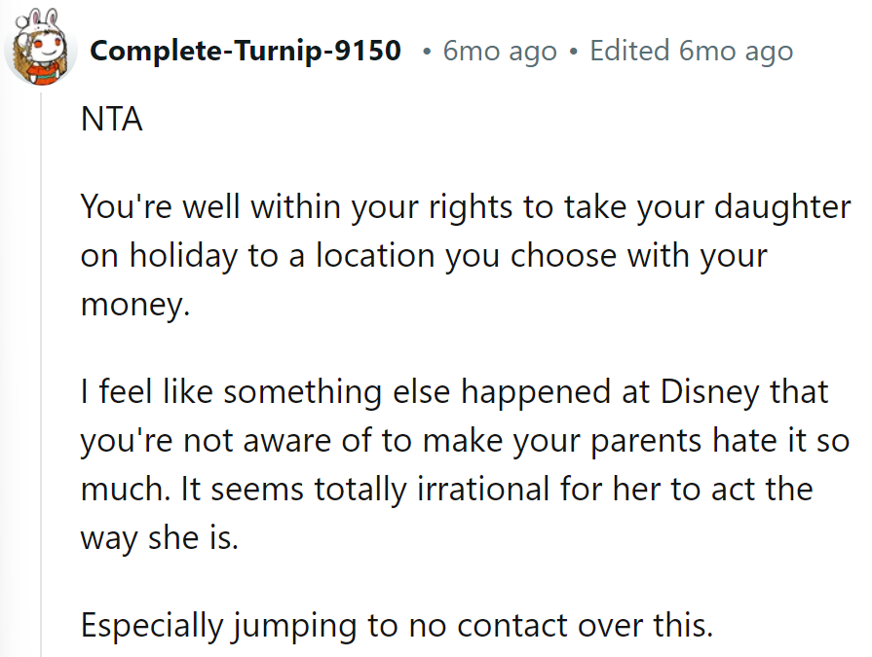872x657 pixels.
Task: Click the word 'irrational' in the comment
Action: (482, 490)
